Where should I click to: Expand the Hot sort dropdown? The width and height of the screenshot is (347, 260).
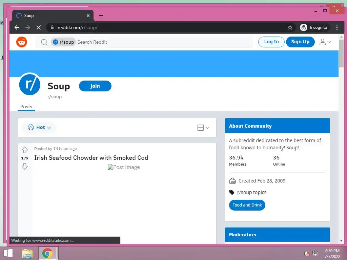tap(39, 127)
